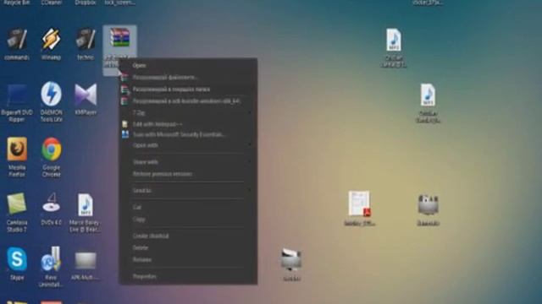
Task: Expand the Send to submenu
Action: coord(188,190)
